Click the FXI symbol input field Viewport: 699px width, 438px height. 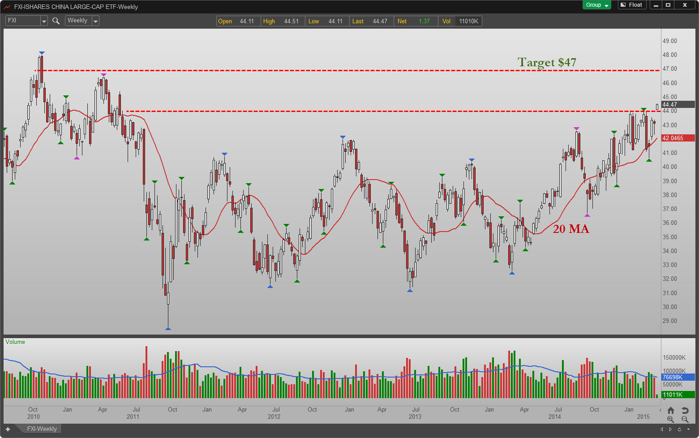point(23,21)
